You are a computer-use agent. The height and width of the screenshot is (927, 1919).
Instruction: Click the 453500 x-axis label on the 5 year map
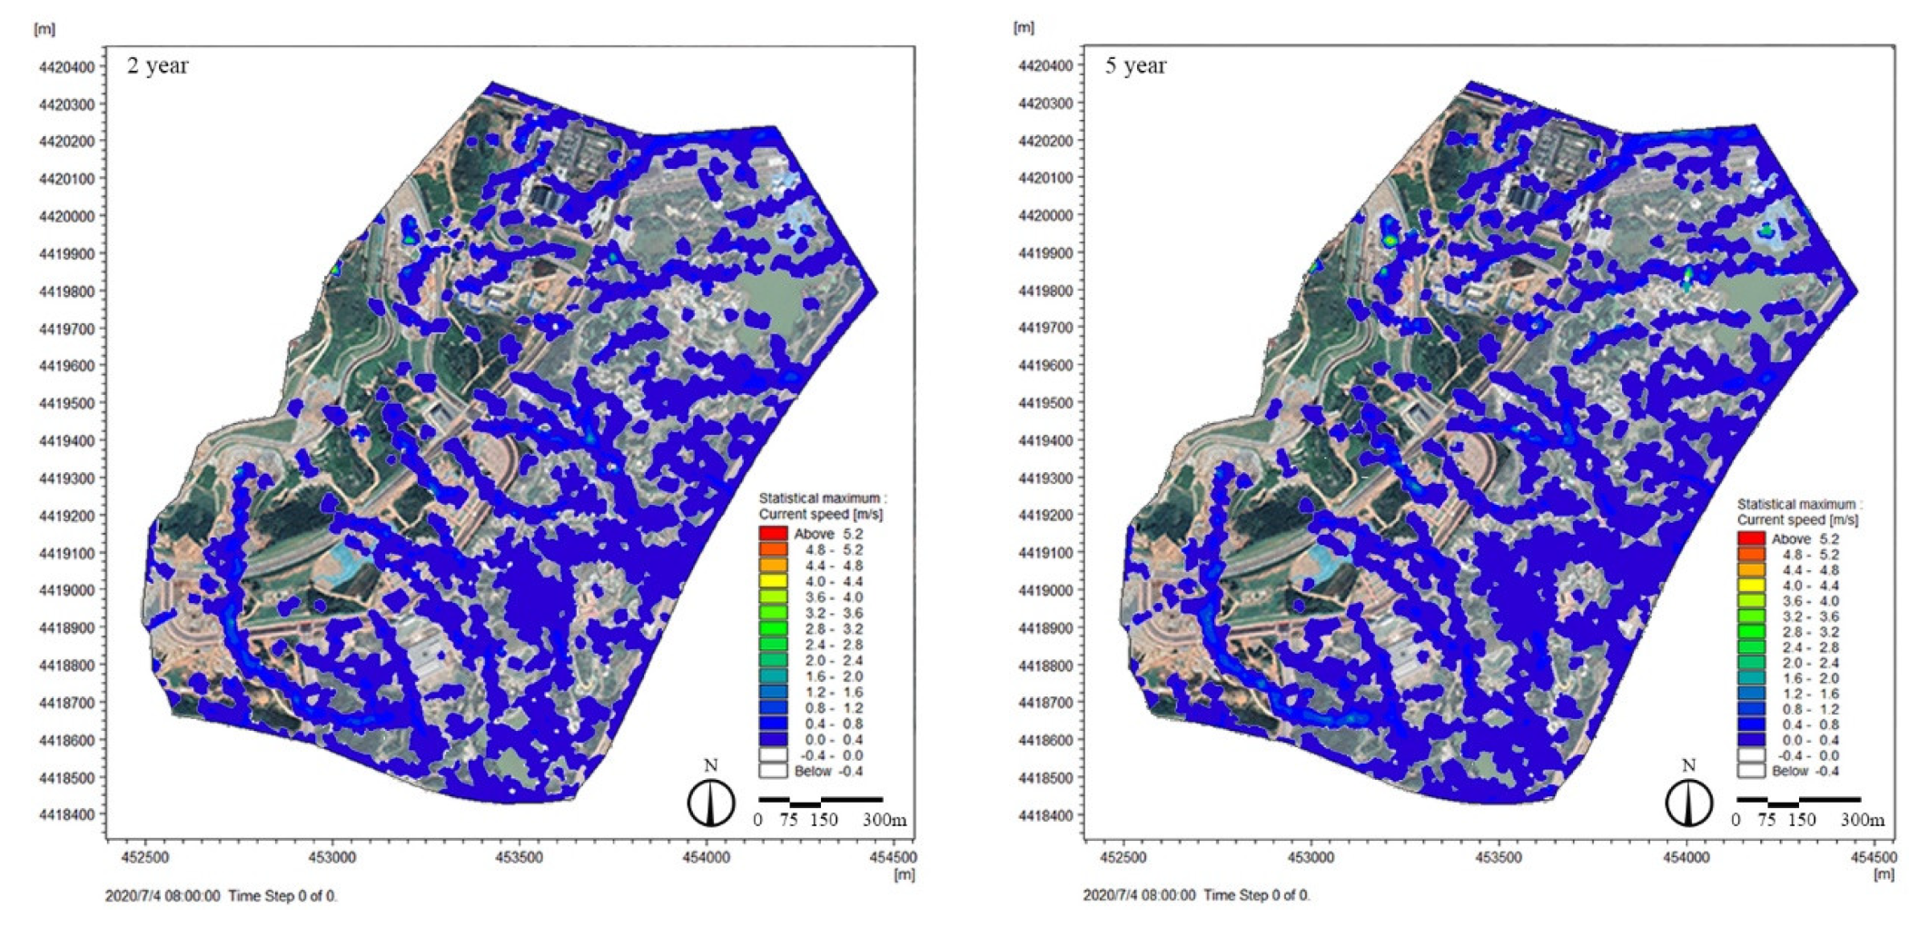1499,857
